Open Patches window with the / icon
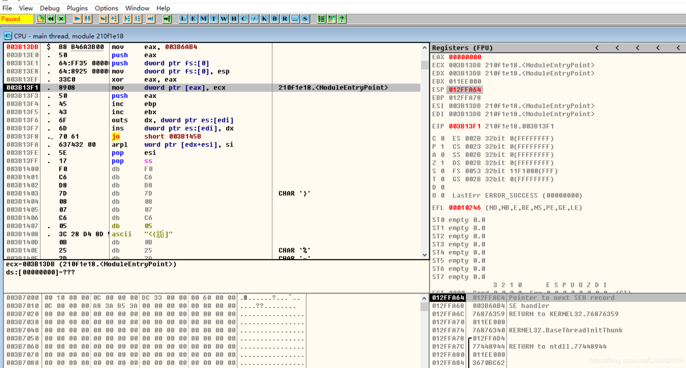 (254, 19)
